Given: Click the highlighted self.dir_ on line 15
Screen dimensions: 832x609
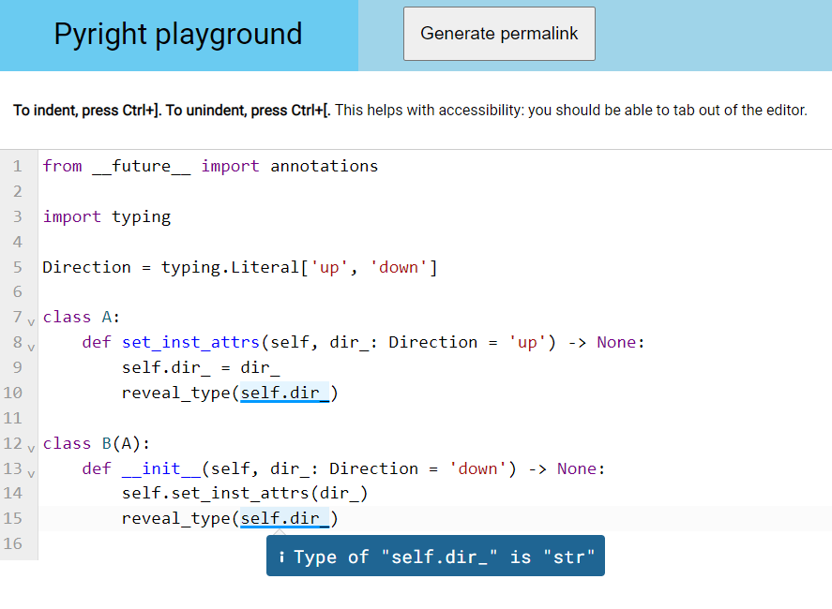Looking at the screenshot, I should point(283,518).
